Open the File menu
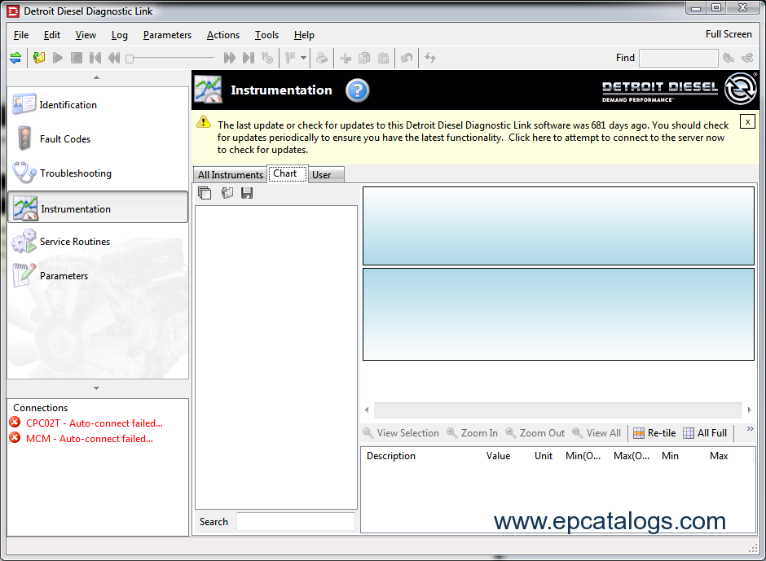 click(x=21, y=35)
